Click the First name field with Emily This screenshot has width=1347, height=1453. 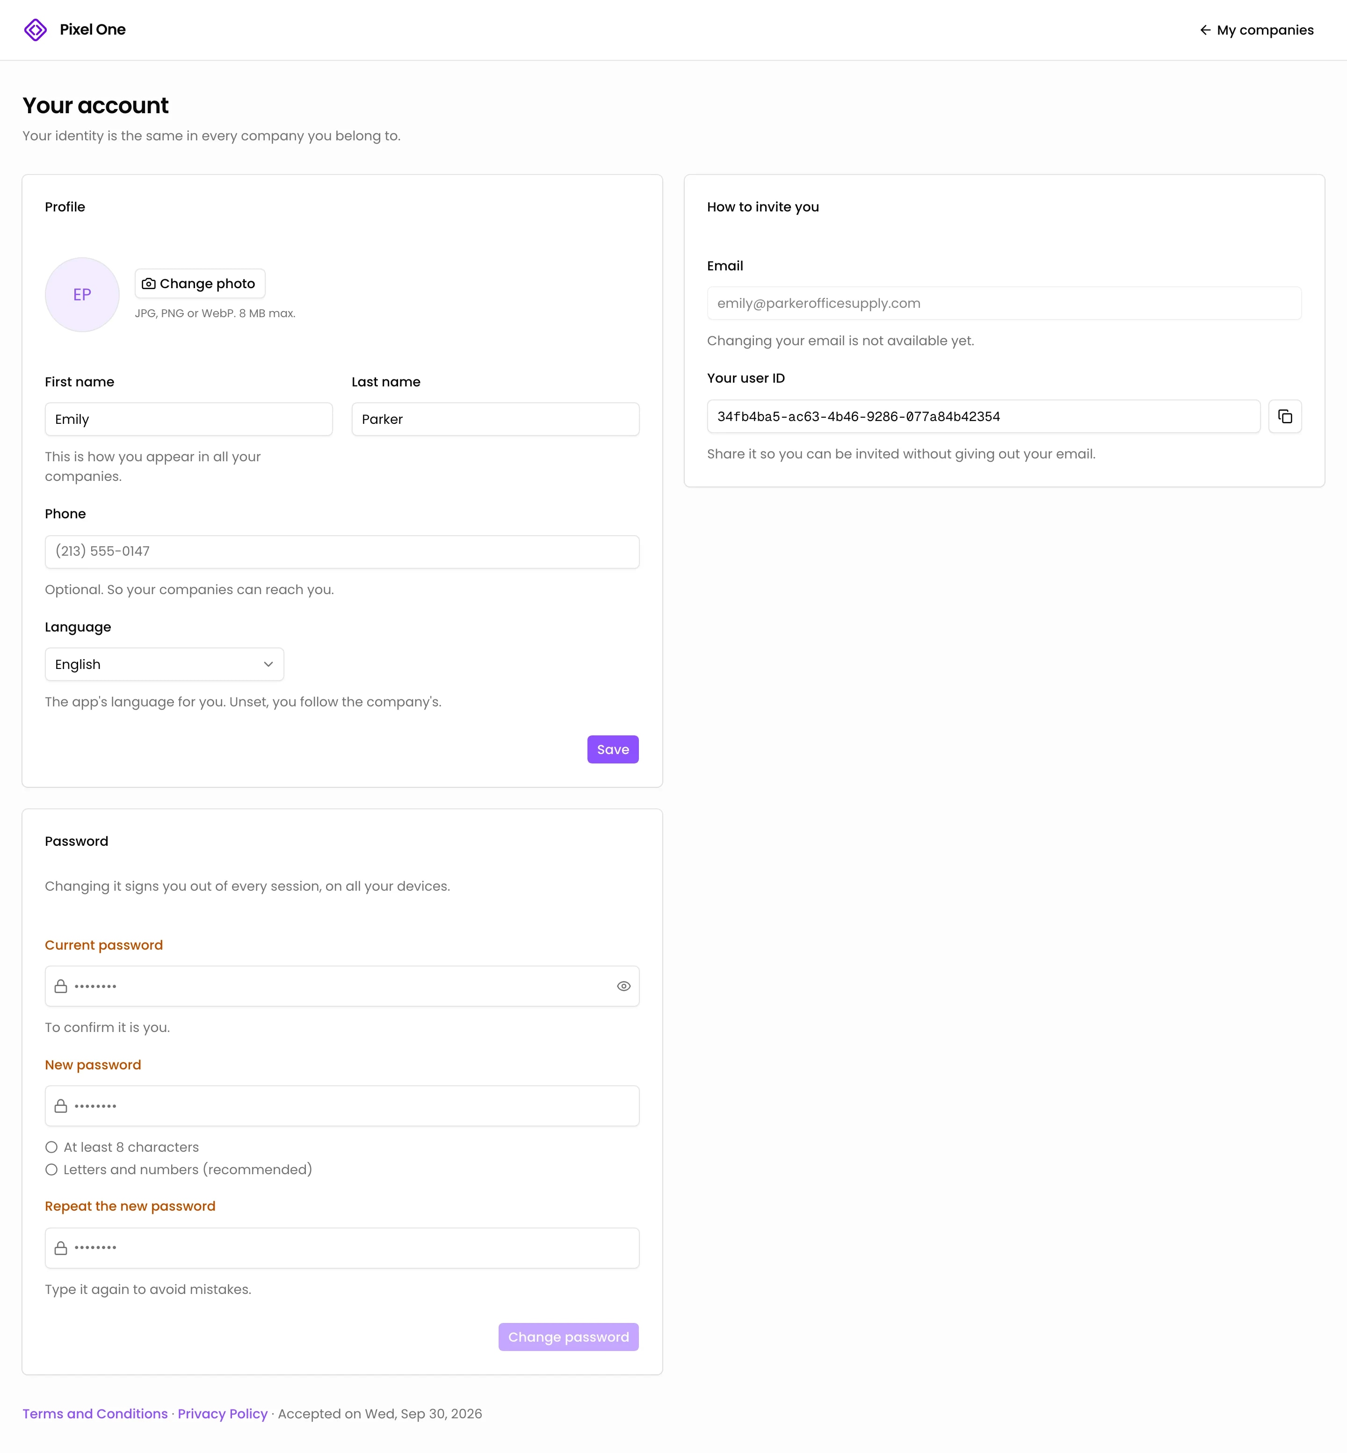(x=189, y=419)
